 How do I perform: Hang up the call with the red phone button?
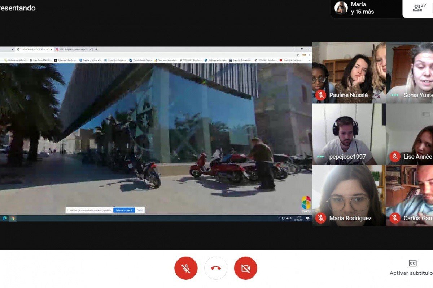click(216, 268)
